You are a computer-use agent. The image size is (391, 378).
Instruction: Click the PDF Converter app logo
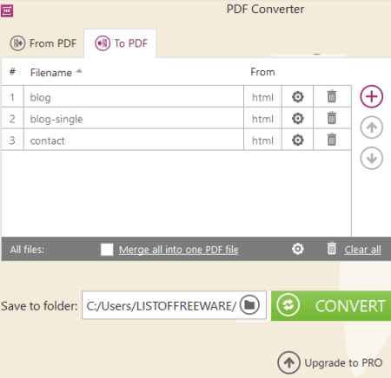pos(7,11)
